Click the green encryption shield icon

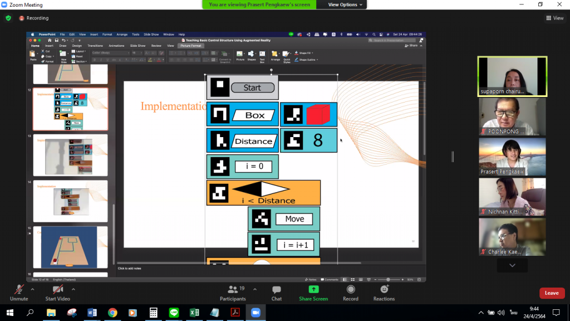pyautogui.click(x=8, y=18)
